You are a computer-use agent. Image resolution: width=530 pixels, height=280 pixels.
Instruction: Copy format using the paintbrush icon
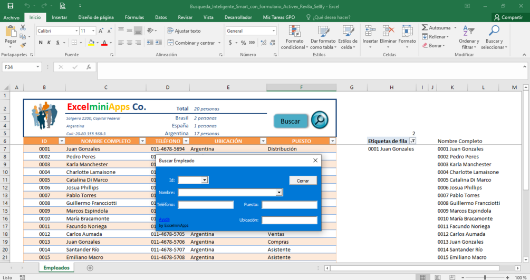tap(23, 45)
